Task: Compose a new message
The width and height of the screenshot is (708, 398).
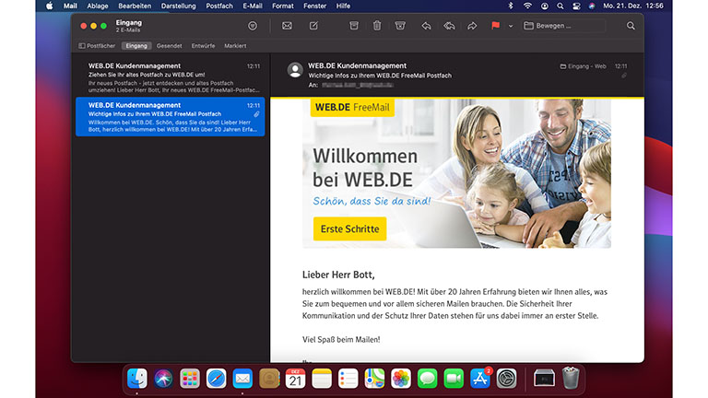Action: 313,26
